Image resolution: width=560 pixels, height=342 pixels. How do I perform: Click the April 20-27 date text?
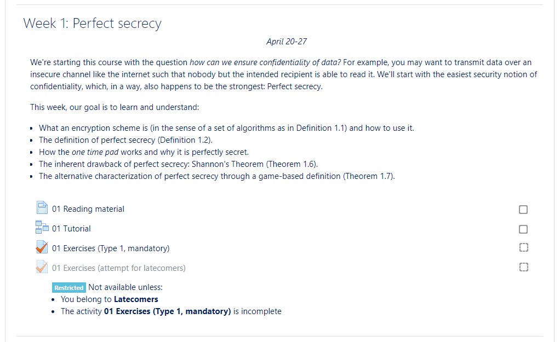287,42
